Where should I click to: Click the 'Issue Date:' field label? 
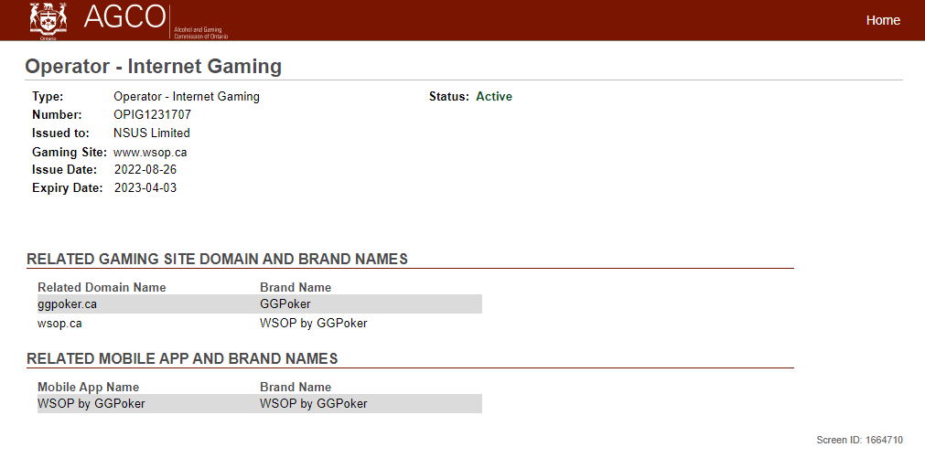(x=64, y=170)
